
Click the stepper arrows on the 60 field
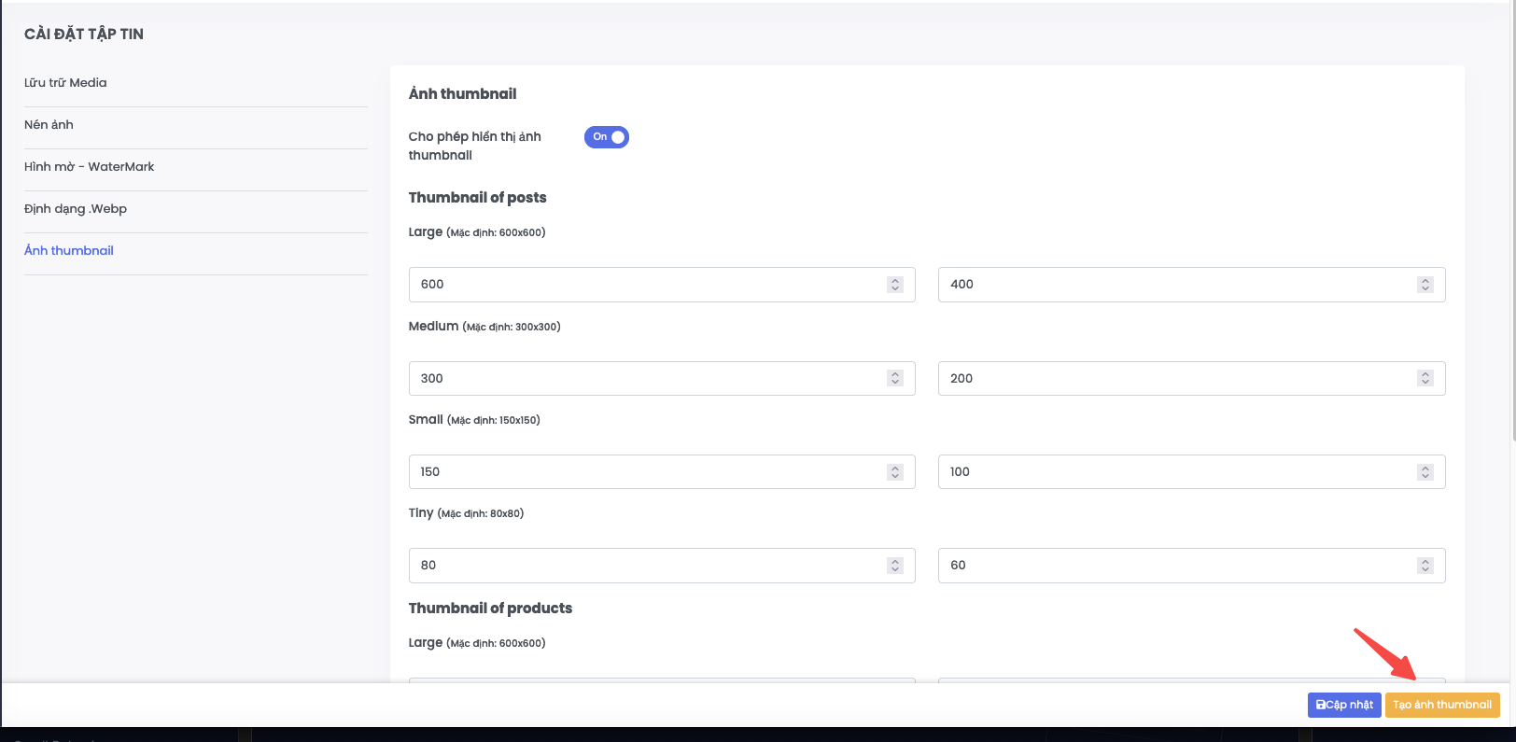(x=1425, y=566)
